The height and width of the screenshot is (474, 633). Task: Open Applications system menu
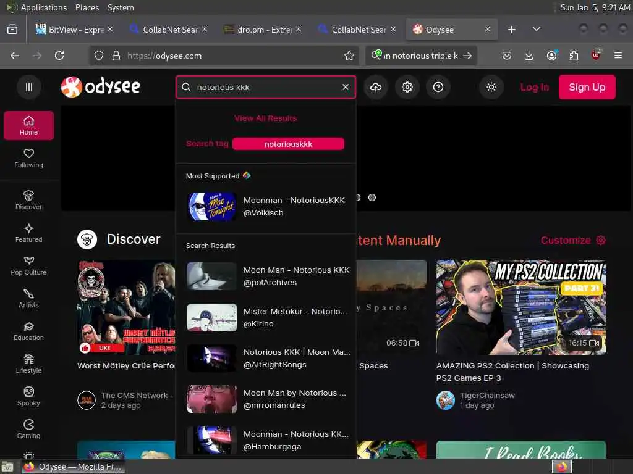[x=44, y=7]
